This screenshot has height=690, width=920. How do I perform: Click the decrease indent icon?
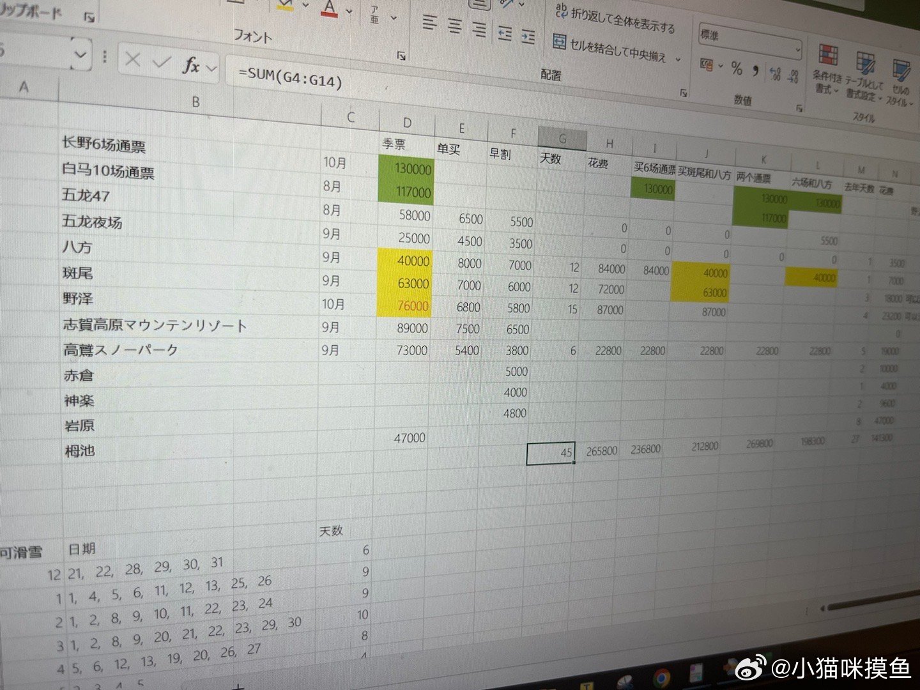[x=505, y=33]
